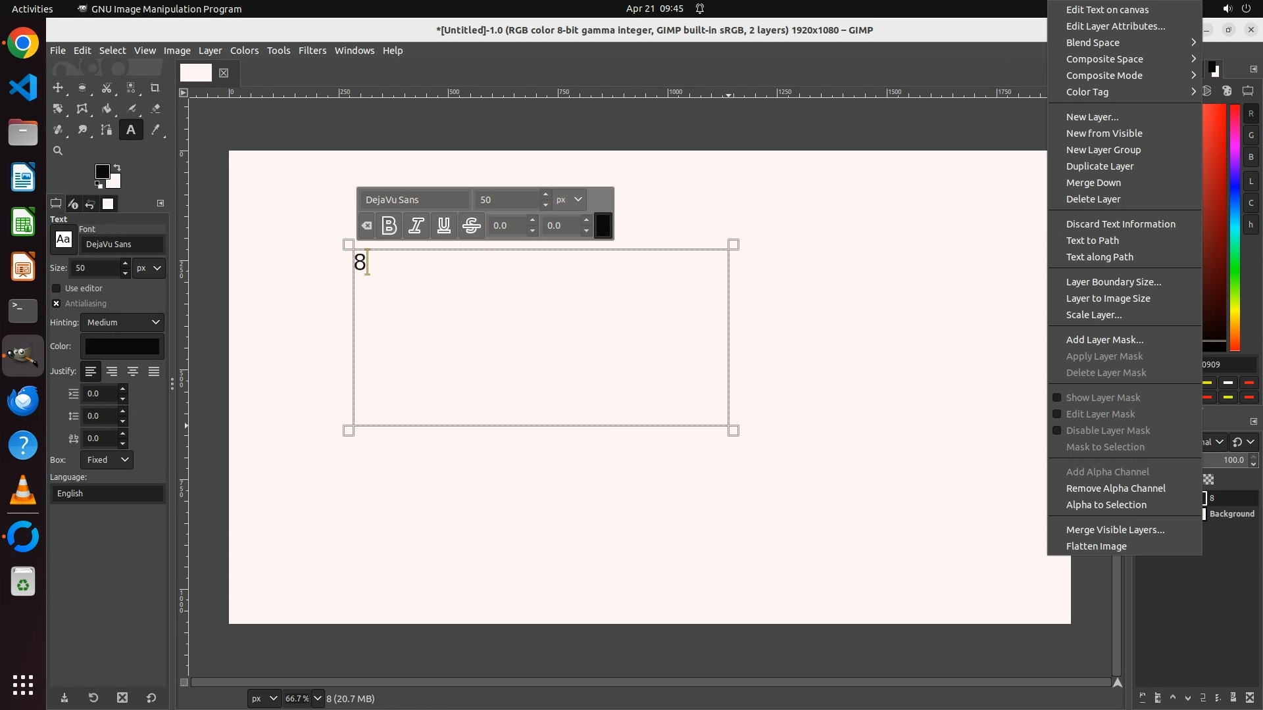Select the Eraser tool

[155, 108]
